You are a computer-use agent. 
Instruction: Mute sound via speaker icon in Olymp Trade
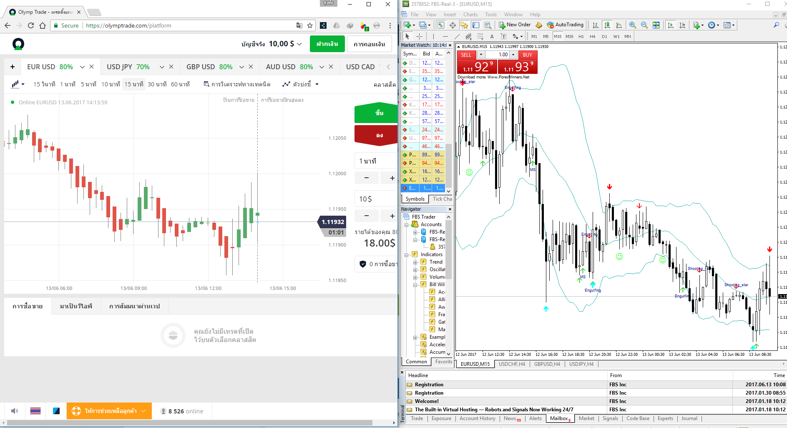coord(15,411)
